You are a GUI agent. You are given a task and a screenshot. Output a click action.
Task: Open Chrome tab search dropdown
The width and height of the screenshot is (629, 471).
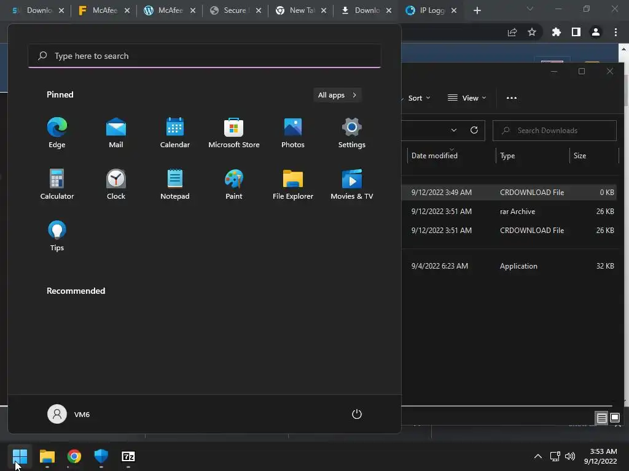530,9
